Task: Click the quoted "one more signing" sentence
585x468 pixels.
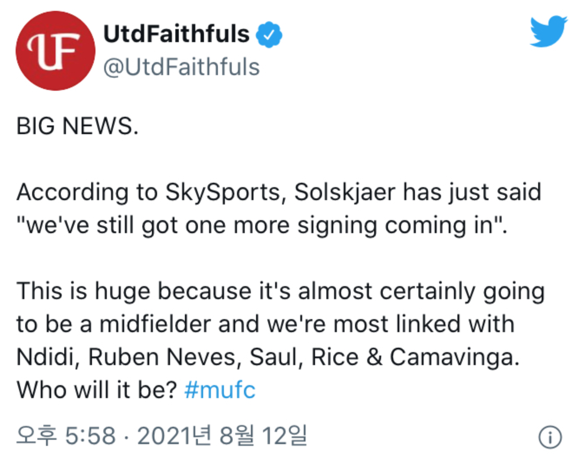Action: (262, 226)
